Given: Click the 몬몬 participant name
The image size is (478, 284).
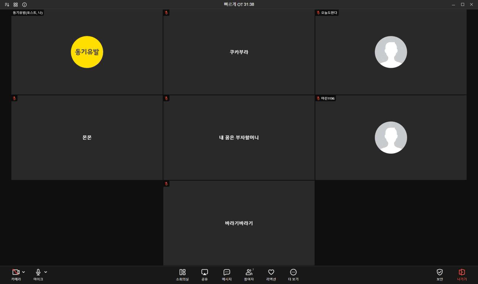Looking at the screenshot, I should click(87, 138).
